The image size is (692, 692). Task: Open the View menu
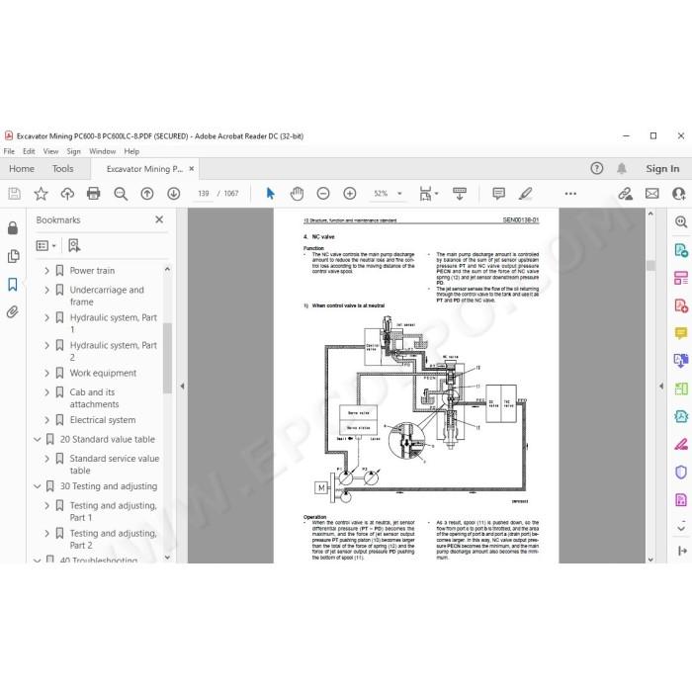(x=50, y=151)
